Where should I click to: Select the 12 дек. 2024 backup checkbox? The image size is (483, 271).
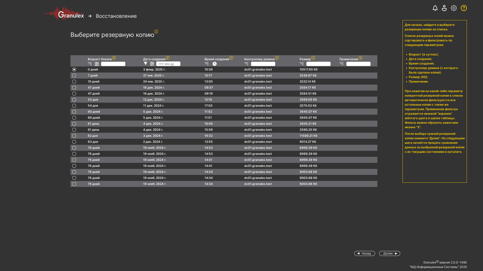click(x=74, y=100)
